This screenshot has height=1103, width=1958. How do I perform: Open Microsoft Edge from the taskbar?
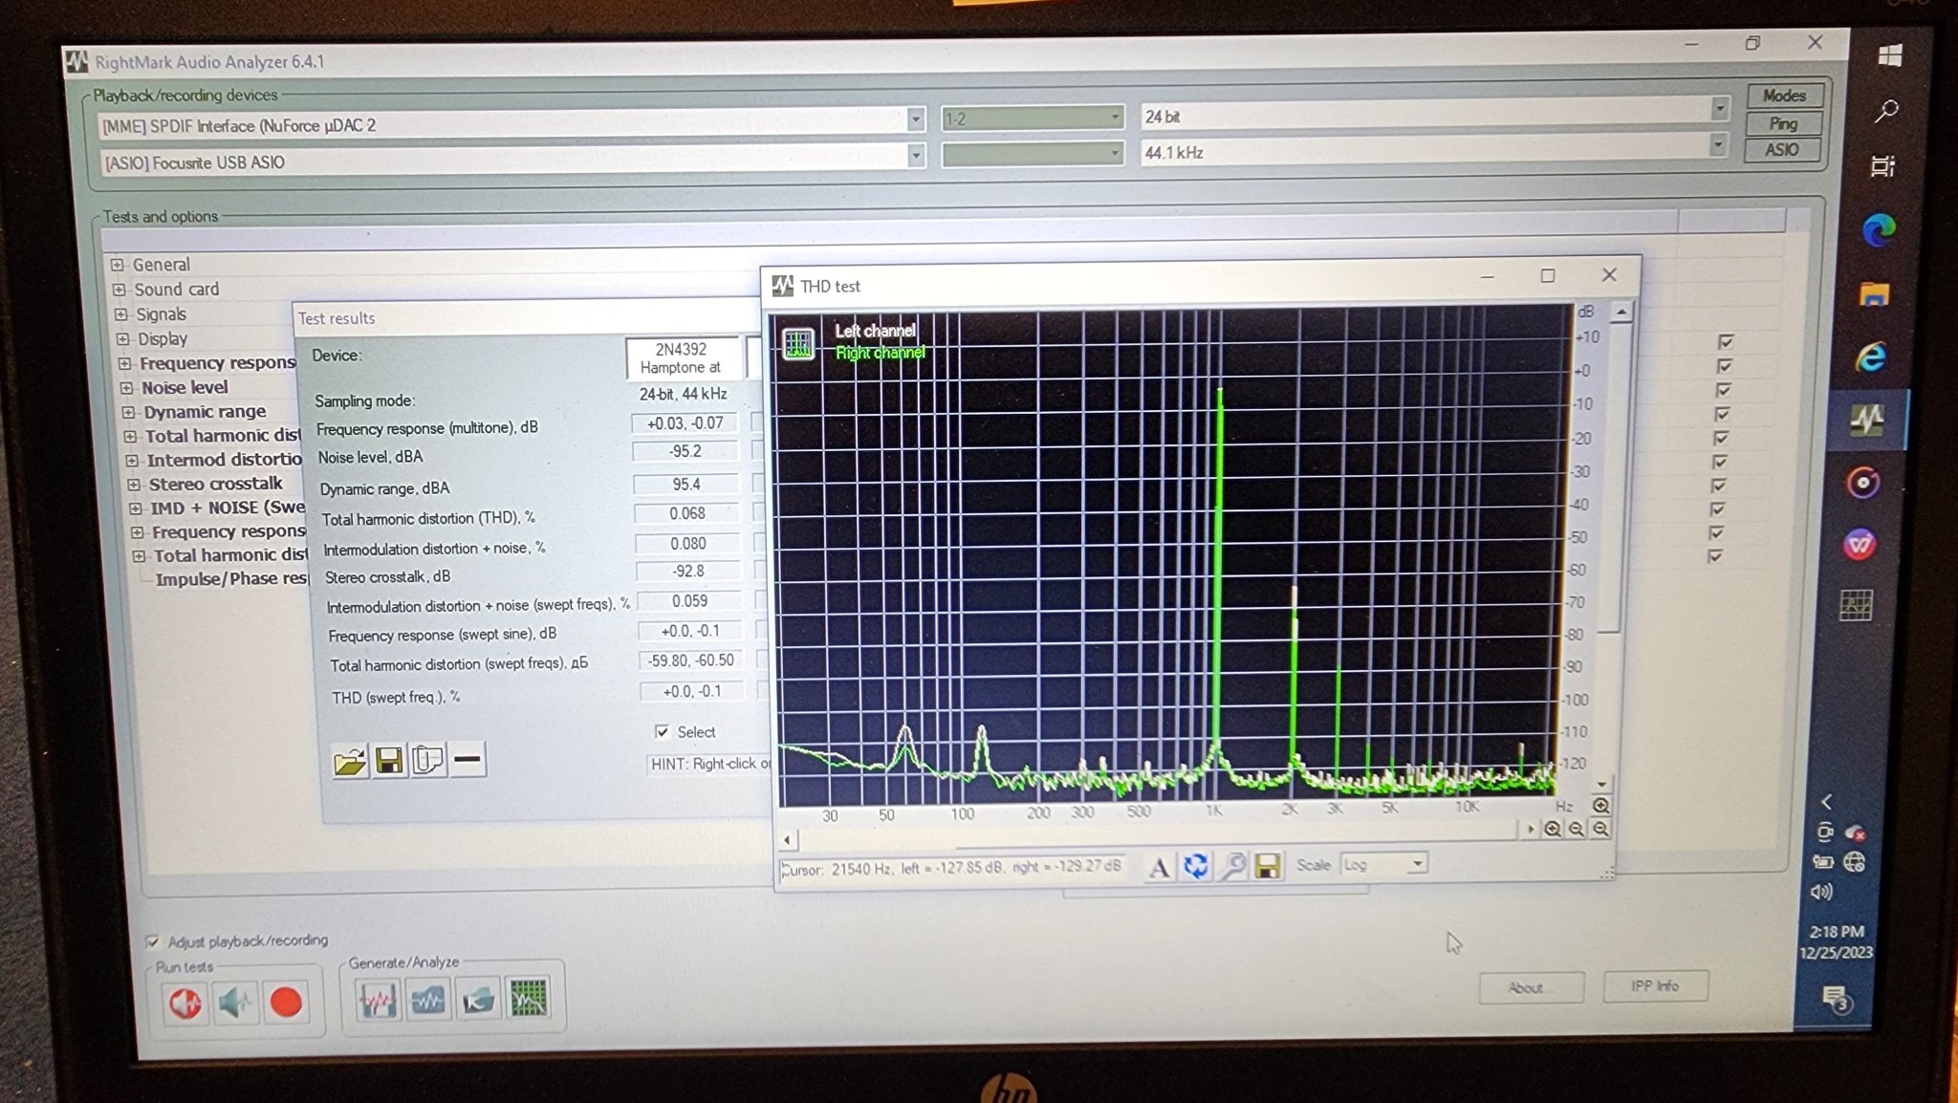(x=1879, y=230)
